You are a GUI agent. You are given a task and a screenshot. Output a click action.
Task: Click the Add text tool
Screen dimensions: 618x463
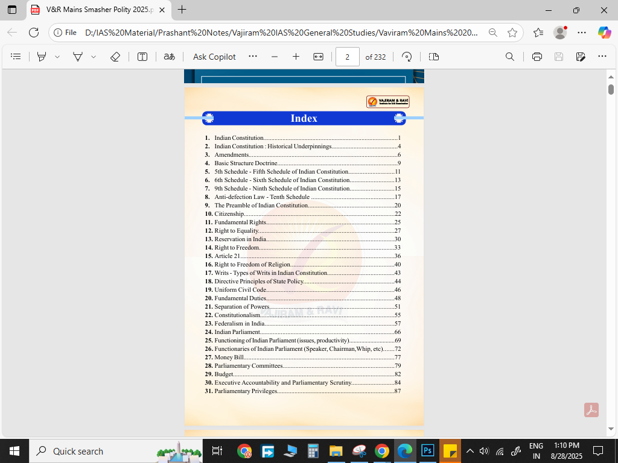click(x=142, y=57)
